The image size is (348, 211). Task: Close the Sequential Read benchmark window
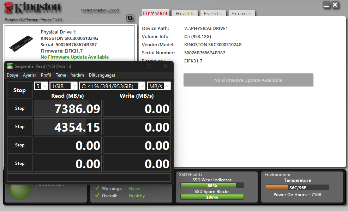click(165, 66)
